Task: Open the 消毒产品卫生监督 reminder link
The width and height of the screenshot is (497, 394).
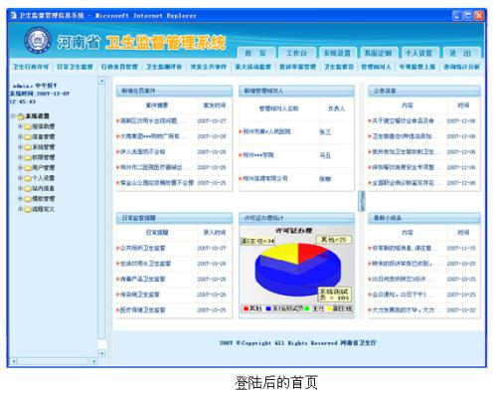Action: [x=142, y=280]
